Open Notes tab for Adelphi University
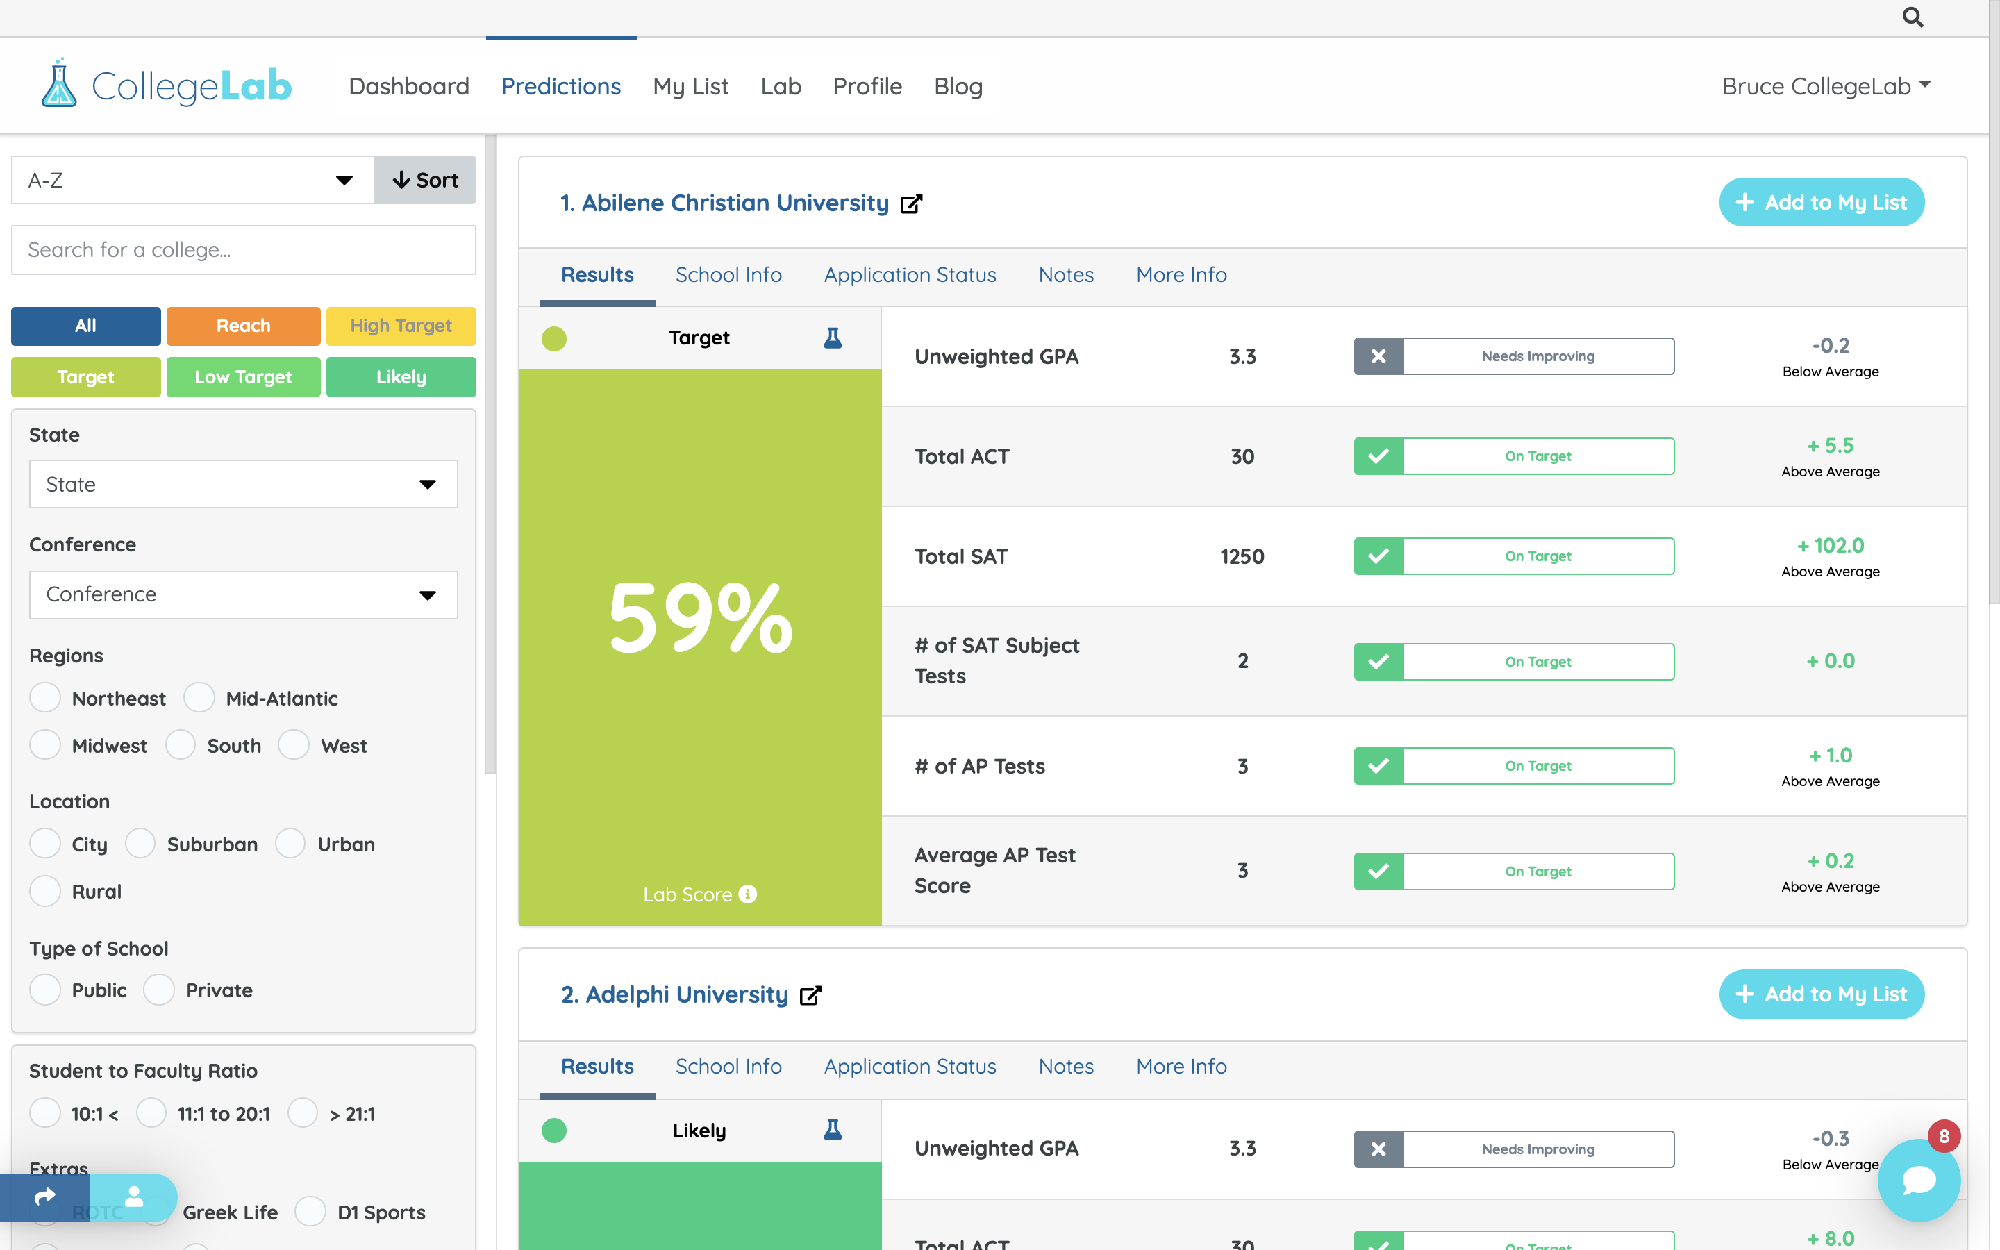 (x=1066, y=1067)
